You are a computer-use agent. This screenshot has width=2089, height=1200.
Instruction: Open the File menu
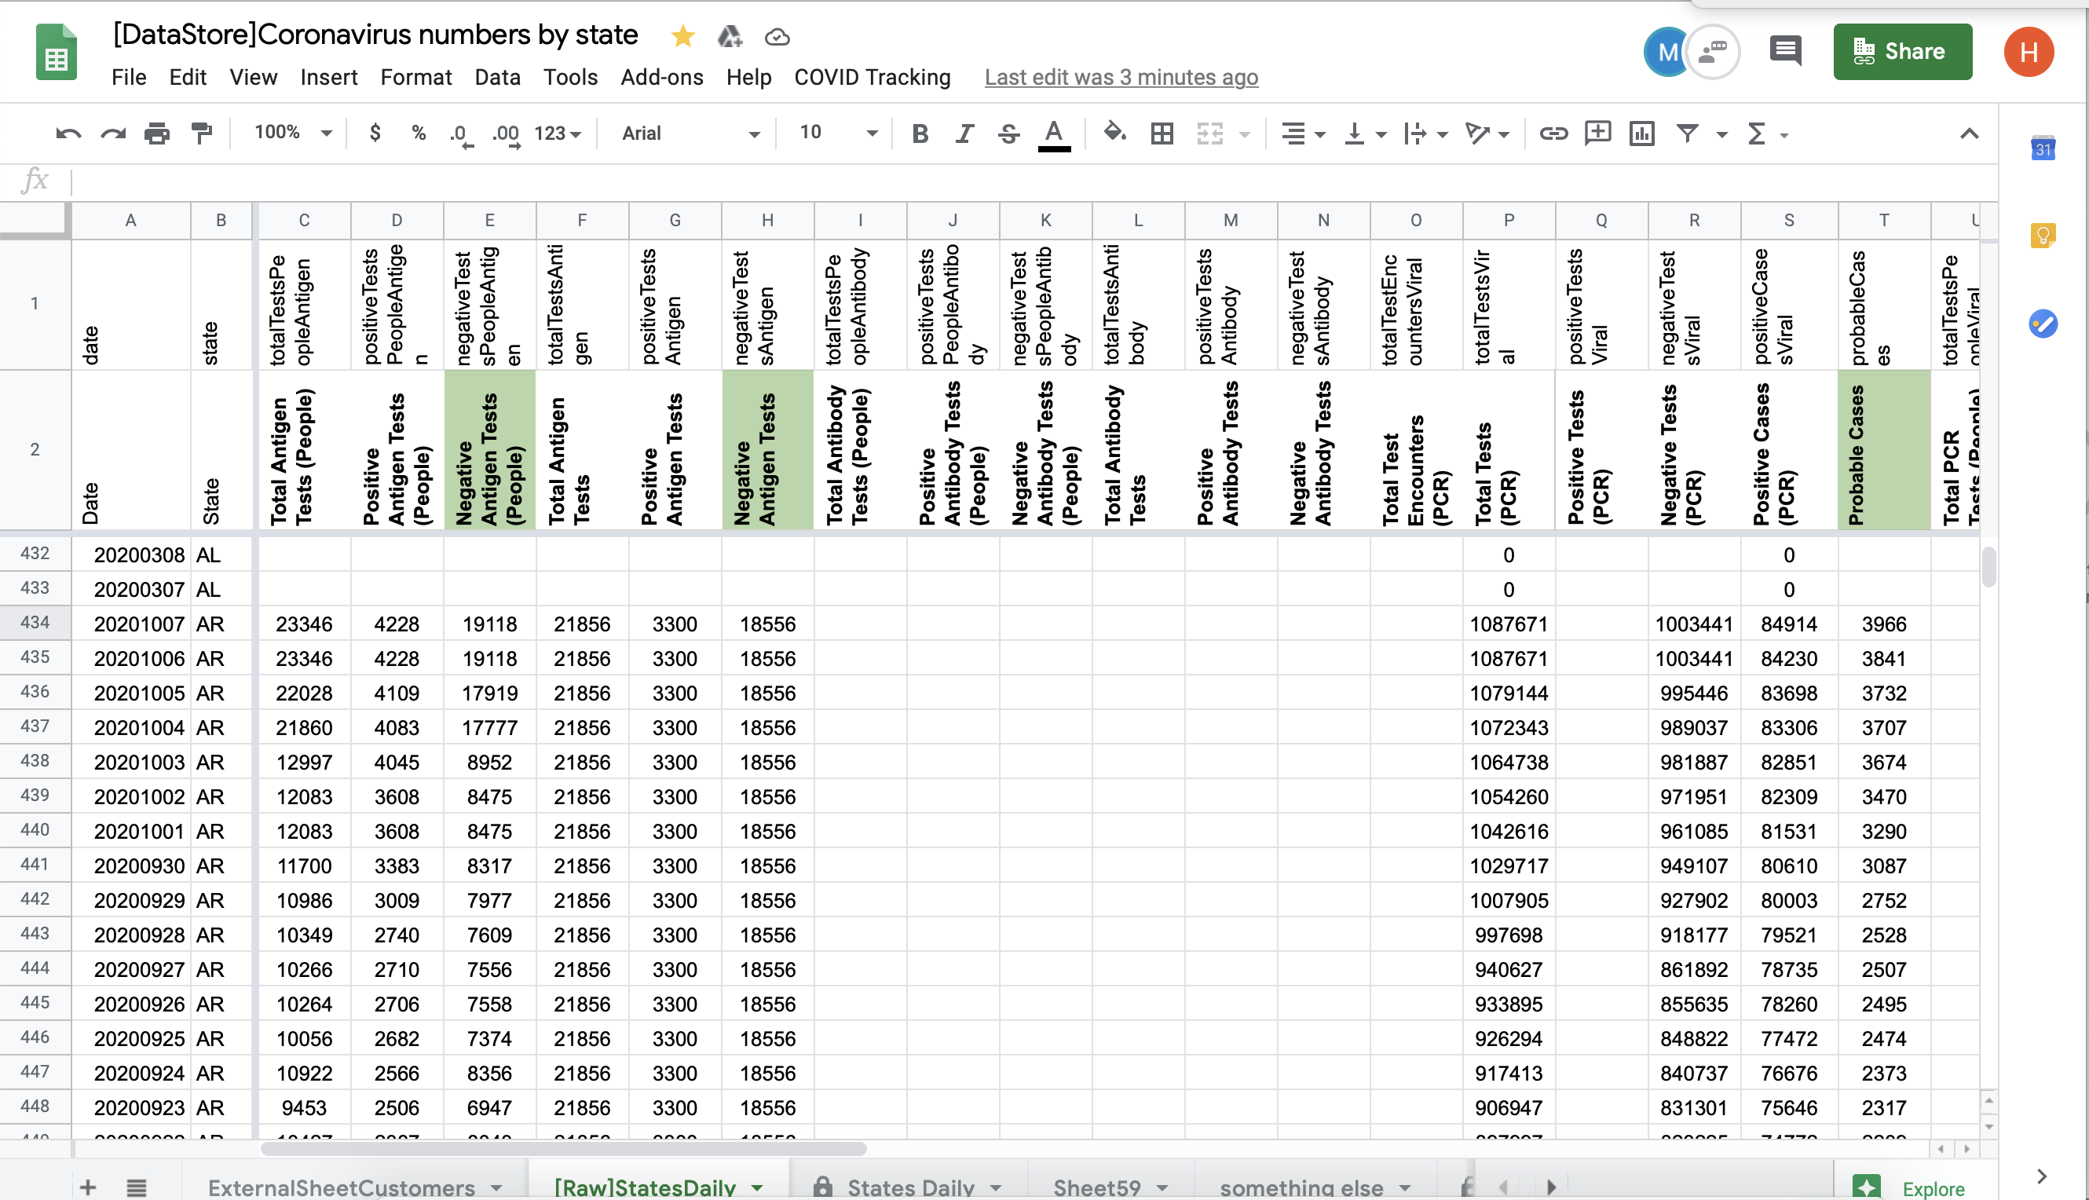click(129, 78)
